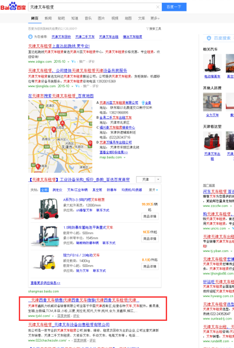The width and height of the screenshot is (234, 348).
Task: Select the 测定仪 category filter
Action: tap(57, 190)
